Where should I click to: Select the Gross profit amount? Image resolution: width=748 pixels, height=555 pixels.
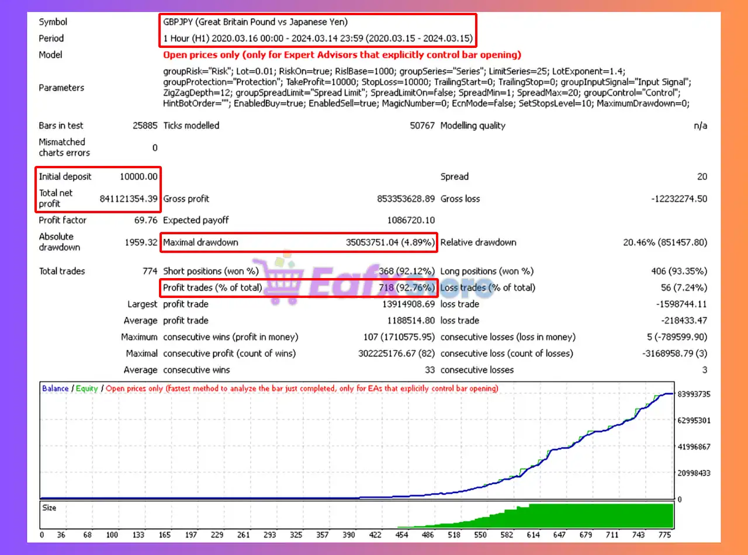[x=406, y=199]
